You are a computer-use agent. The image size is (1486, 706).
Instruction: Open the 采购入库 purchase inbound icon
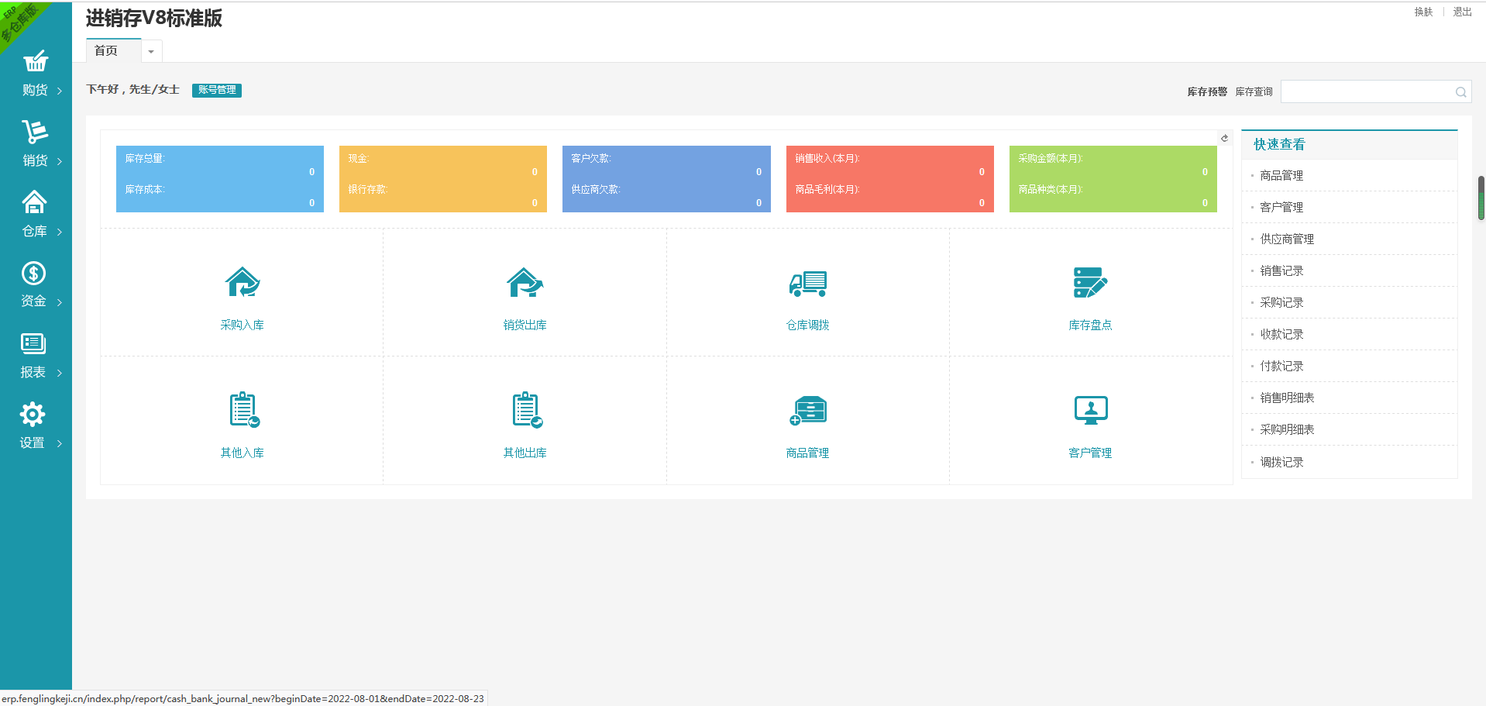[243, 283]
